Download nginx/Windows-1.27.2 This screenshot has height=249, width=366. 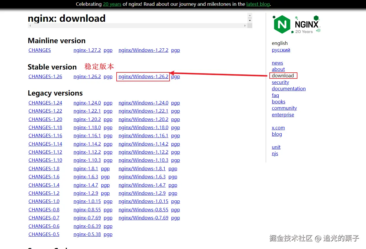click(x=143, y=50)
